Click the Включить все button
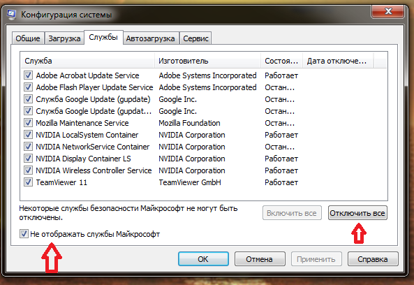 click(x=292, y=213)
